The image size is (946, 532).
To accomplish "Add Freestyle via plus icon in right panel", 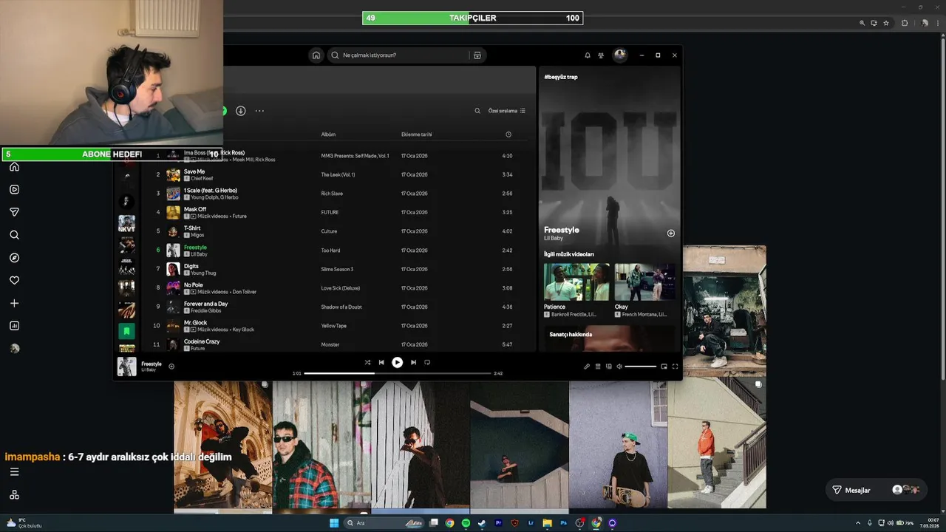I will coord(671,233).
